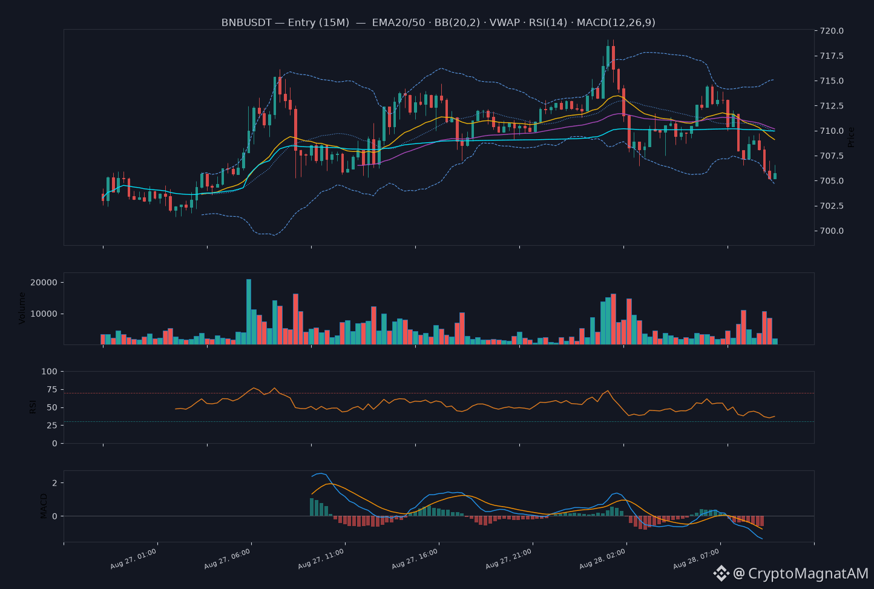Click the 707.5 price axis label

point(832,156)
